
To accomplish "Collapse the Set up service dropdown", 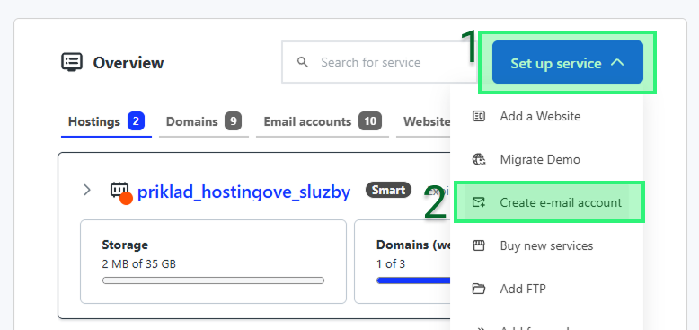I will 568,62.
